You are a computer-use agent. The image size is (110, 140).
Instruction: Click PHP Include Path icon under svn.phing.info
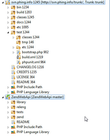13,87
